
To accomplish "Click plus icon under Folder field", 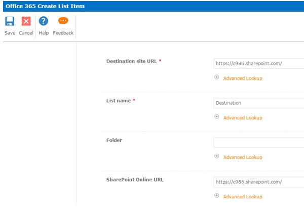I will click(217, 156).
